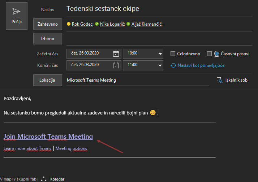Screen dimensions: 258x182
Task: Select attendee Aljaž Klemenčič
Action: [147, 24]
